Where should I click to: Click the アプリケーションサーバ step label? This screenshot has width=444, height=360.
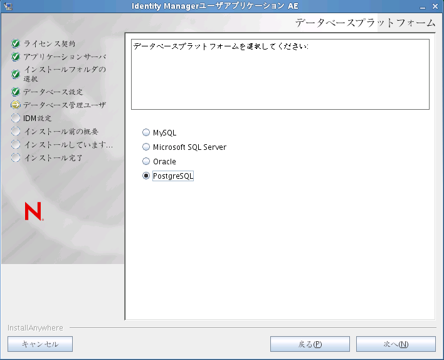click(65, 57)
